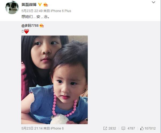
Task: Open the 107012 likes count
Action: tap(150, 128)
